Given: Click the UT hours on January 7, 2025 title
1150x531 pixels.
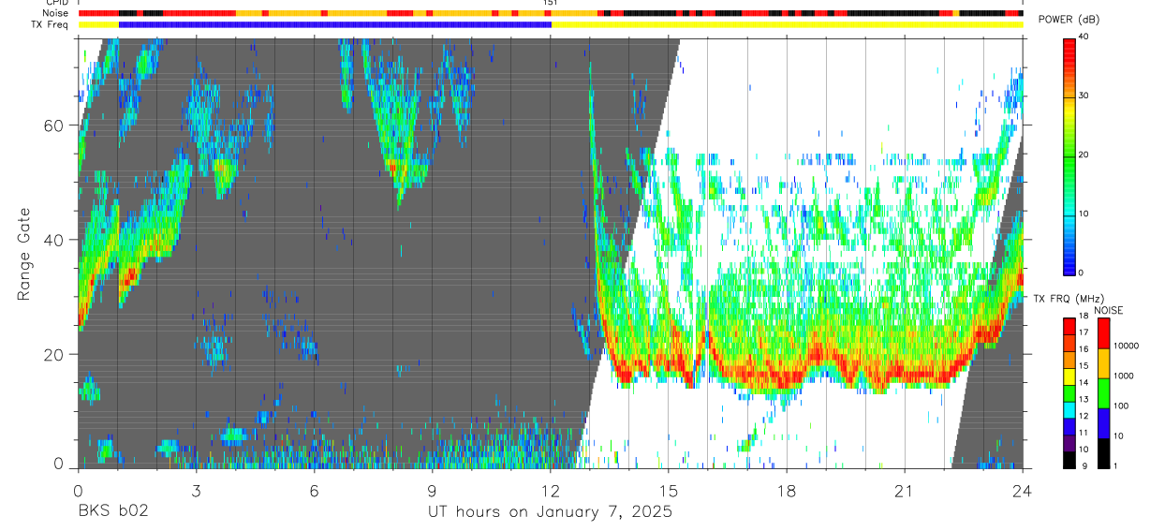Looking at the screenshot, I should [x=551, y=512].
